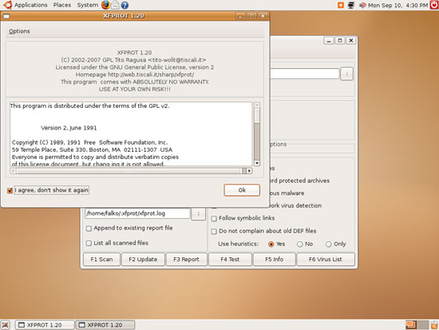Viewport: 439px width, 330px height.
Task: Click the 'Version 2, June 1991' license line
Action: 69,128
